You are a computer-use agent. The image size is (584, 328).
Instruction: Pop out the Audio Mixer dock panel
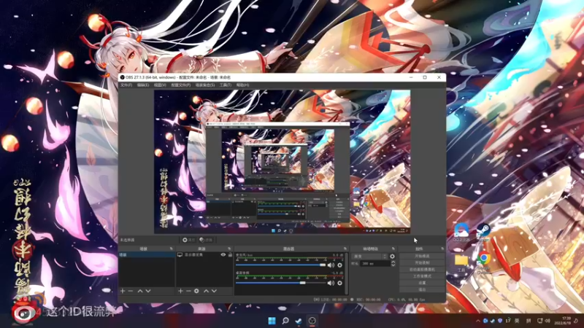coord(345,249)
